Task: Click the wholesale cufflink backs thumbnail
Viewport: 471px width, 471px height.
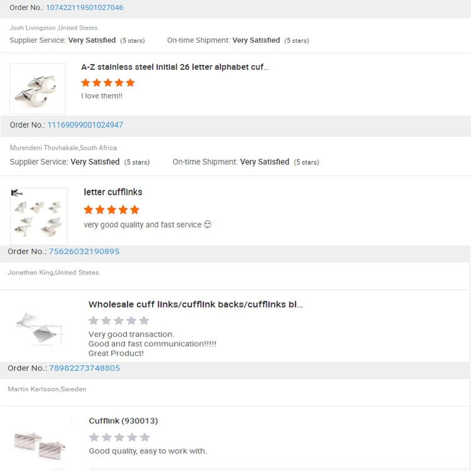Action: pyautogui.click(x=39, y=328)
